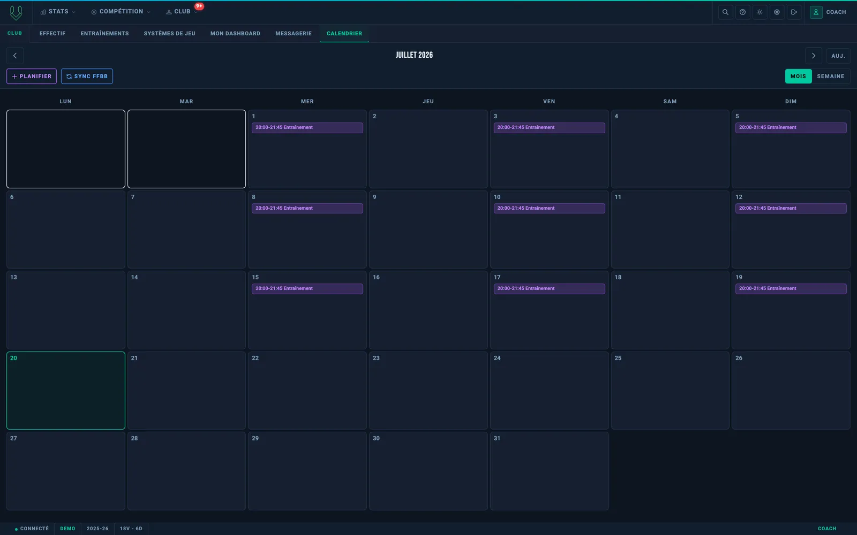Toggle the light theme sun icon

760,12
